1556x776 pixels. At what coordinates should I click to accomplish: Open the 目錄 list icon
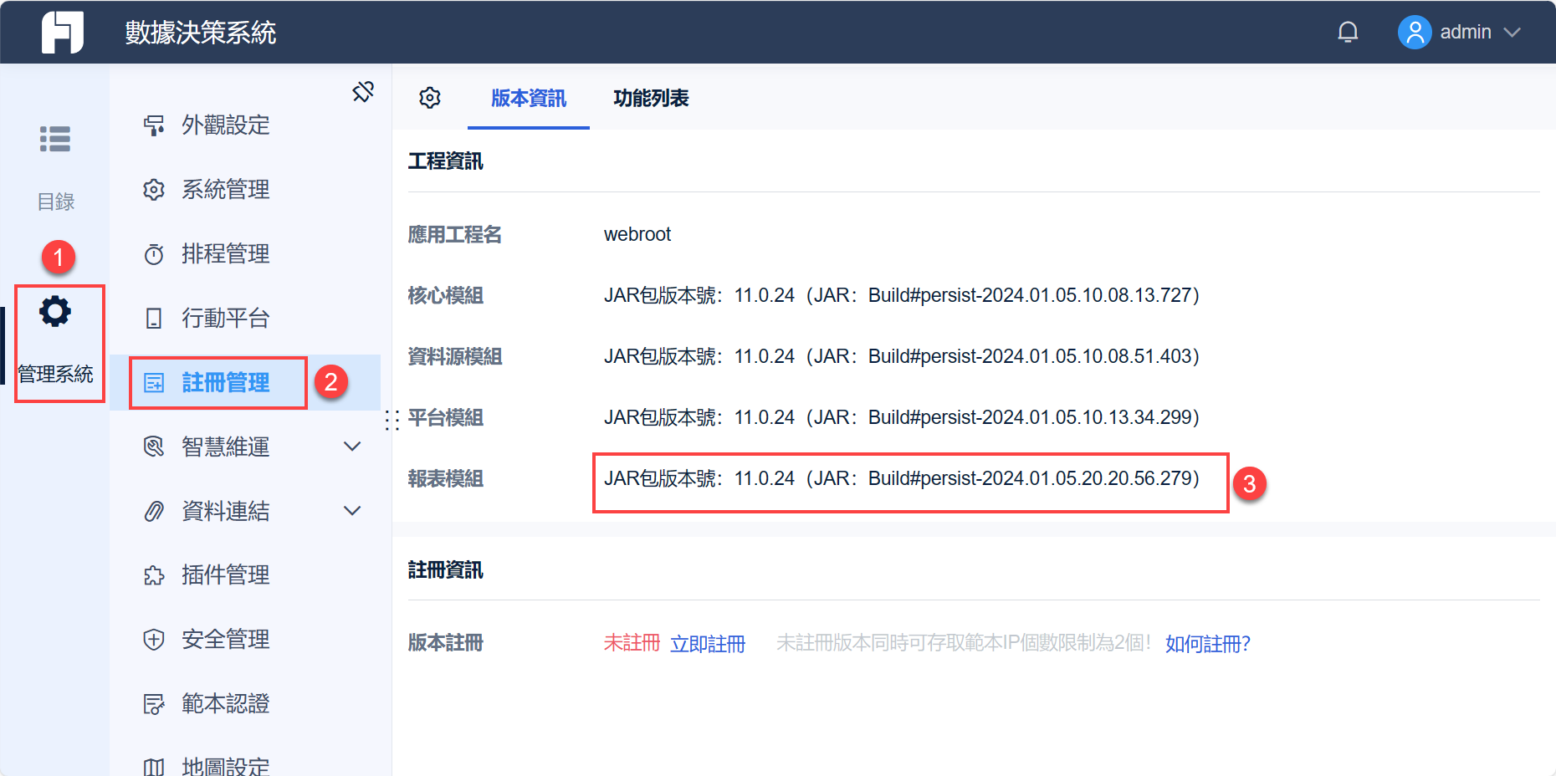point(55,139)
